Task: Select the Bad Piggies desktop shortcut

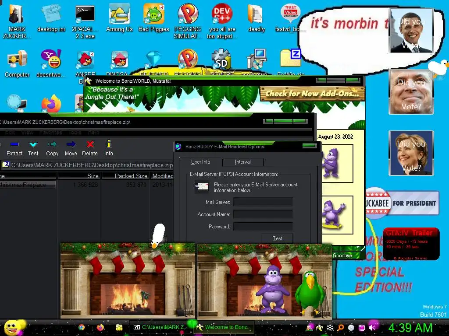Action: 154,17
